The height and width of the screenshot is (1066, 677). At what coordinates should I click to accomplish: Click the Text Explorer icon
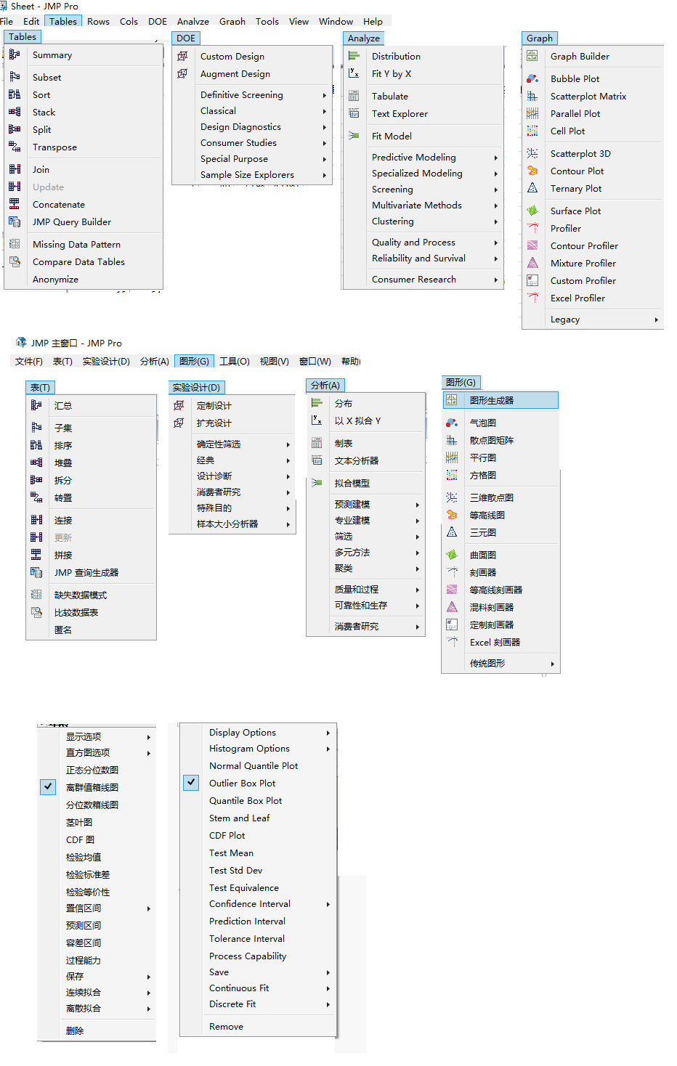pos(354,113)
